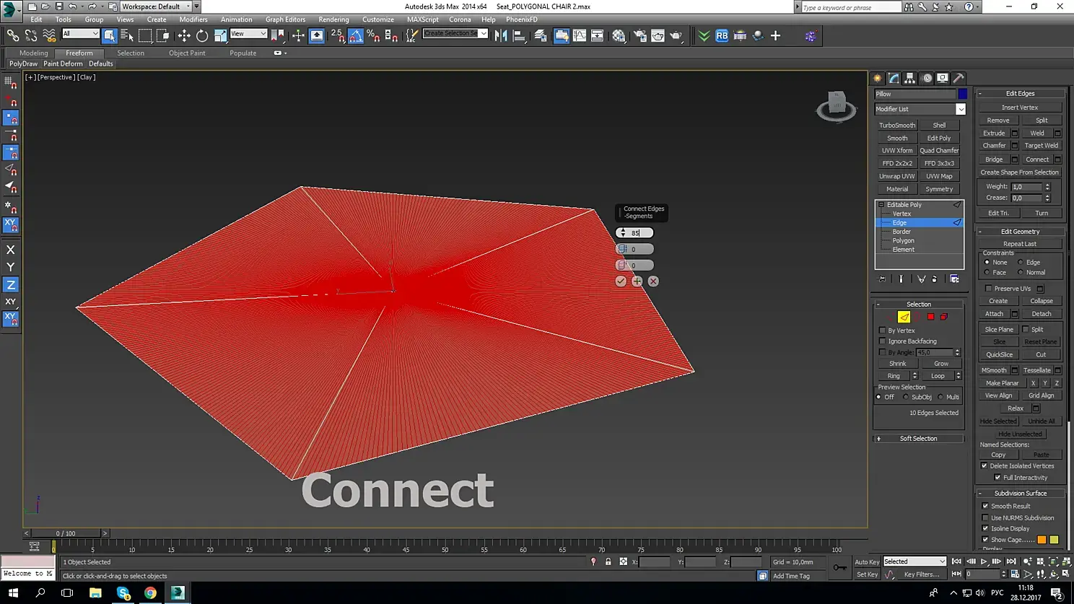Image resolution: width=1074 pixels, height=604 pixels.
Task: Switch to the Create command panel
Action: pos(878,78)
